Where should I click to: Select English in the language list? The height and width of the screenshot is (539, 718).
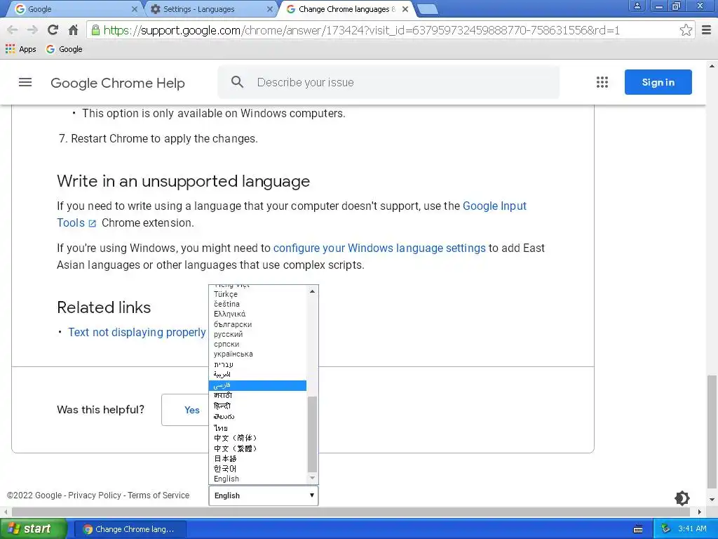(x=257, y=479)
